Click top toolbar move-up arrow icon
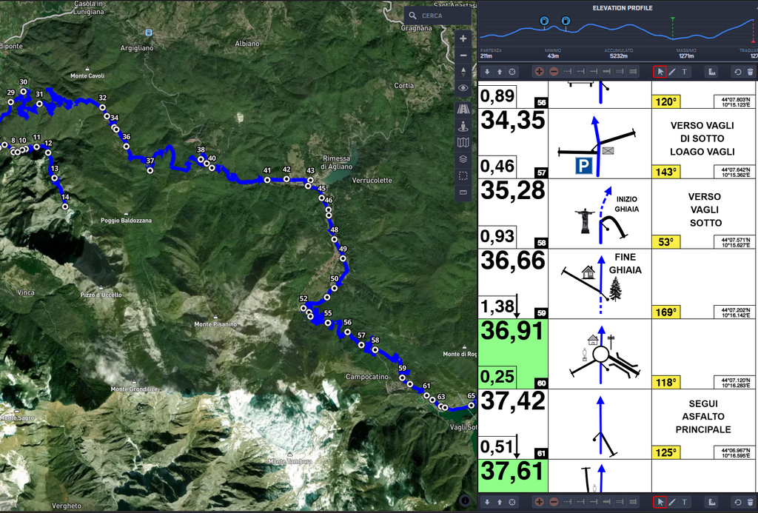This screenshot has width=758, height=513. point(500,72)
